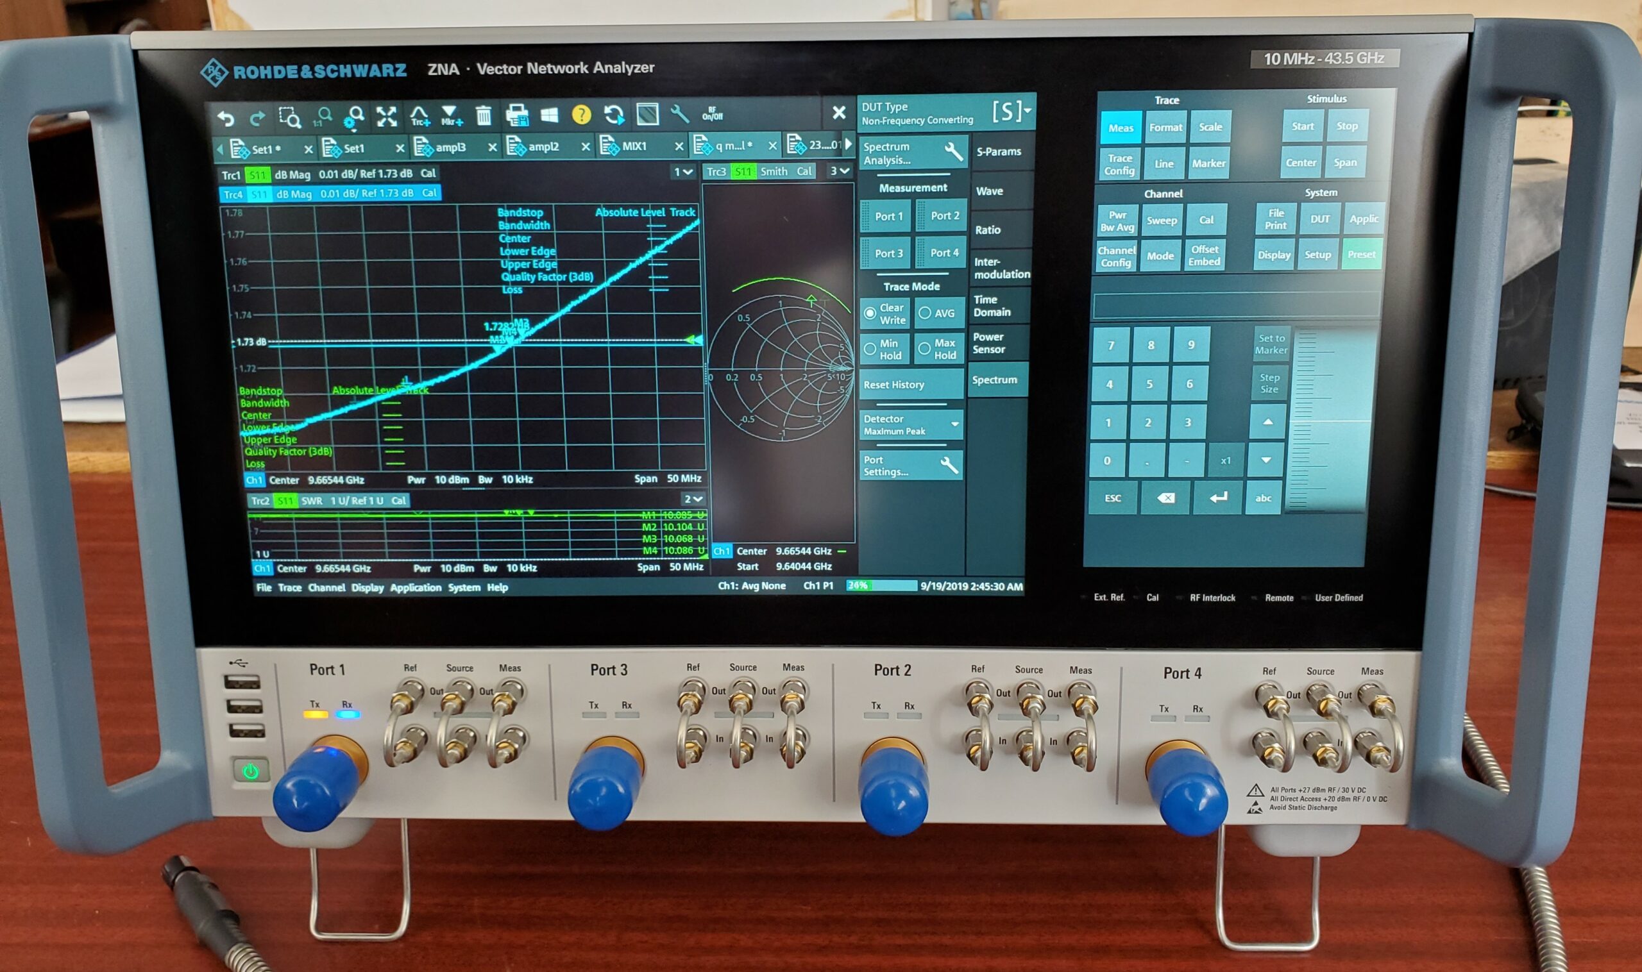Open the Channel menu
The image size is (1642, 972).
point(326,587)
